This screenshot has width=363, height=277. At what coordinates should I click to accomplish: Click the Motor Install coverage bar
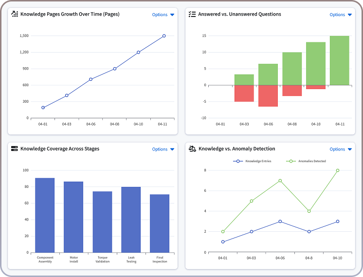point(73,217)
